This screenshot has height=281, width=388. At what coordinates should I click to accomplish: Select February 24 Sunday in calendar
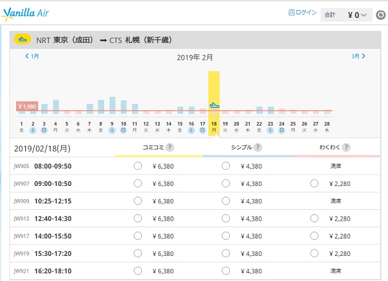pos(281,127)
